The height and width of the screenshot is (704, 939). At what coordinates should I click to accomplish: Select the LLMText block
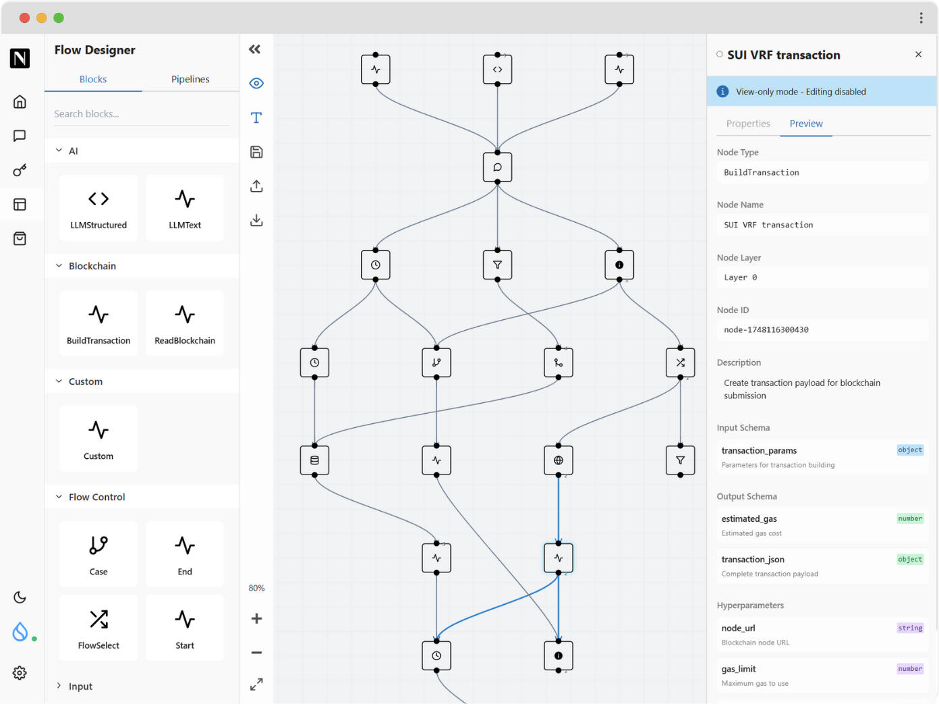tap(185, 208)
